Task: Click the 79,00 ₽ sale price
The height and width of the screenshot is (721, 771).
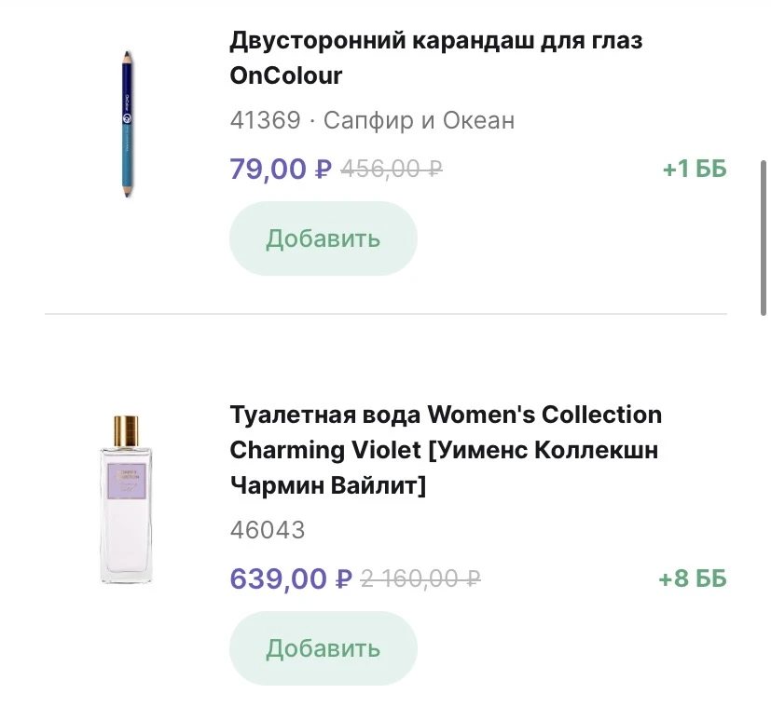Action: pos(280,170)
